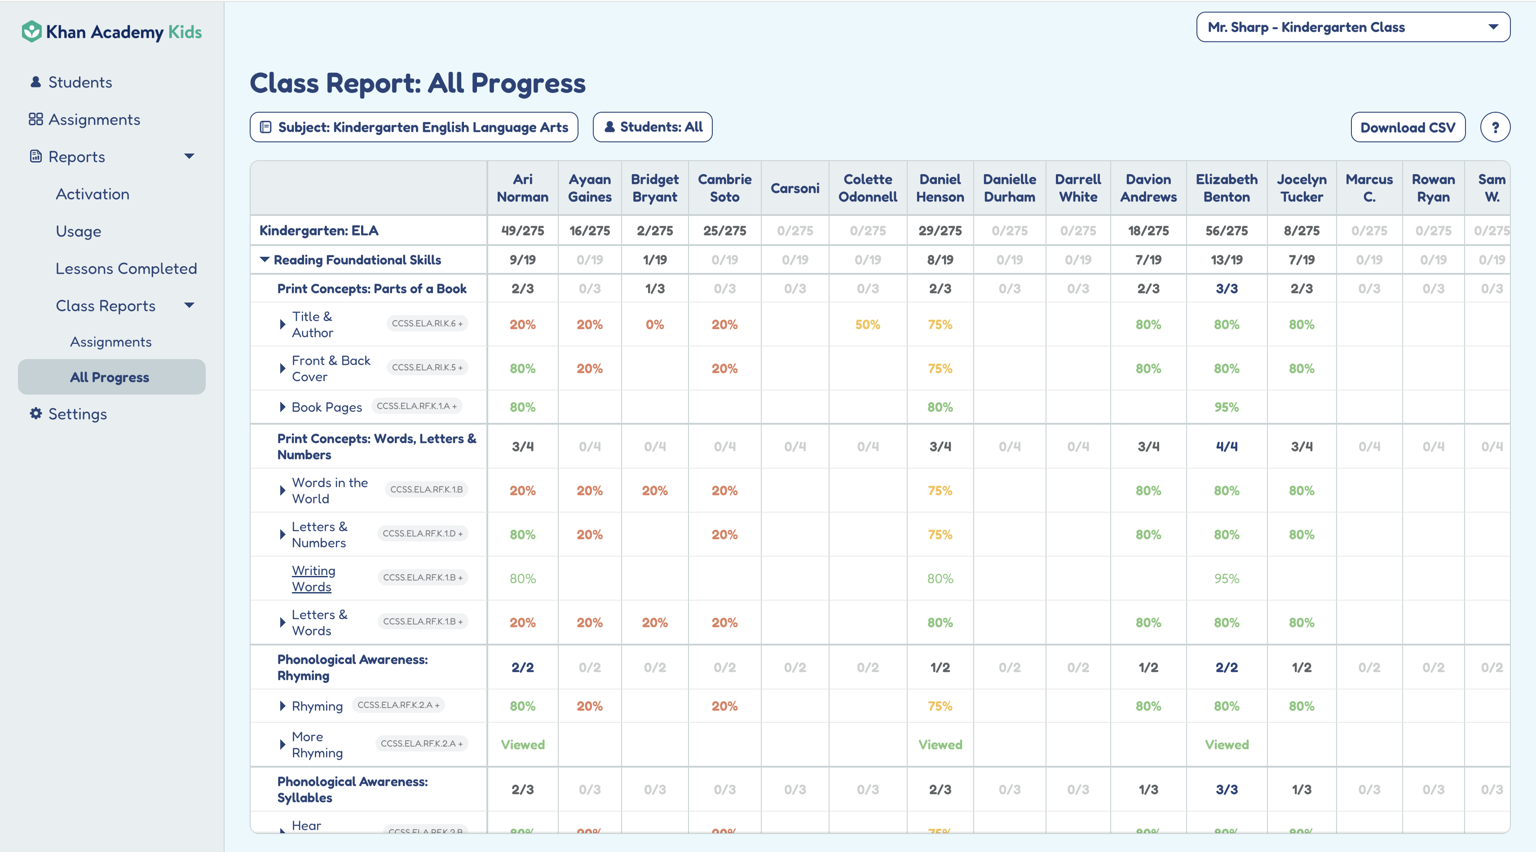The width and height of the screenshot is (1536, 852).
Task: Click the Settings gear icon
Action: (36, 413)
